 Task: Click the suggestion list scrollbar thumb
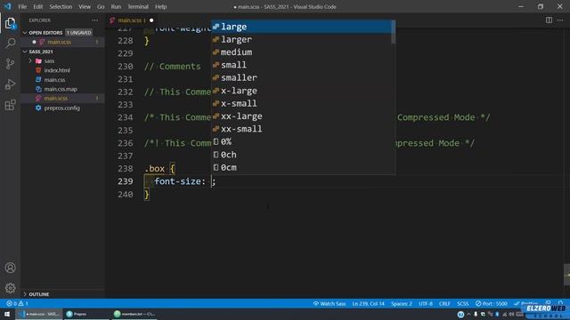click(x=394, y=32)
